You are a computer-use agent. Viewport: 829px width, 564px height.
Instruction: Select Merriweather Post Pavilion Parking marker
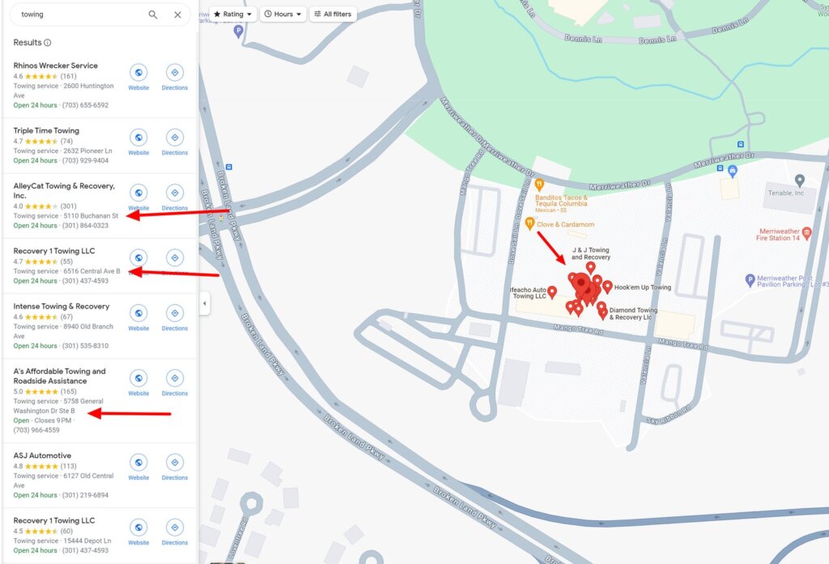[750, 280]
